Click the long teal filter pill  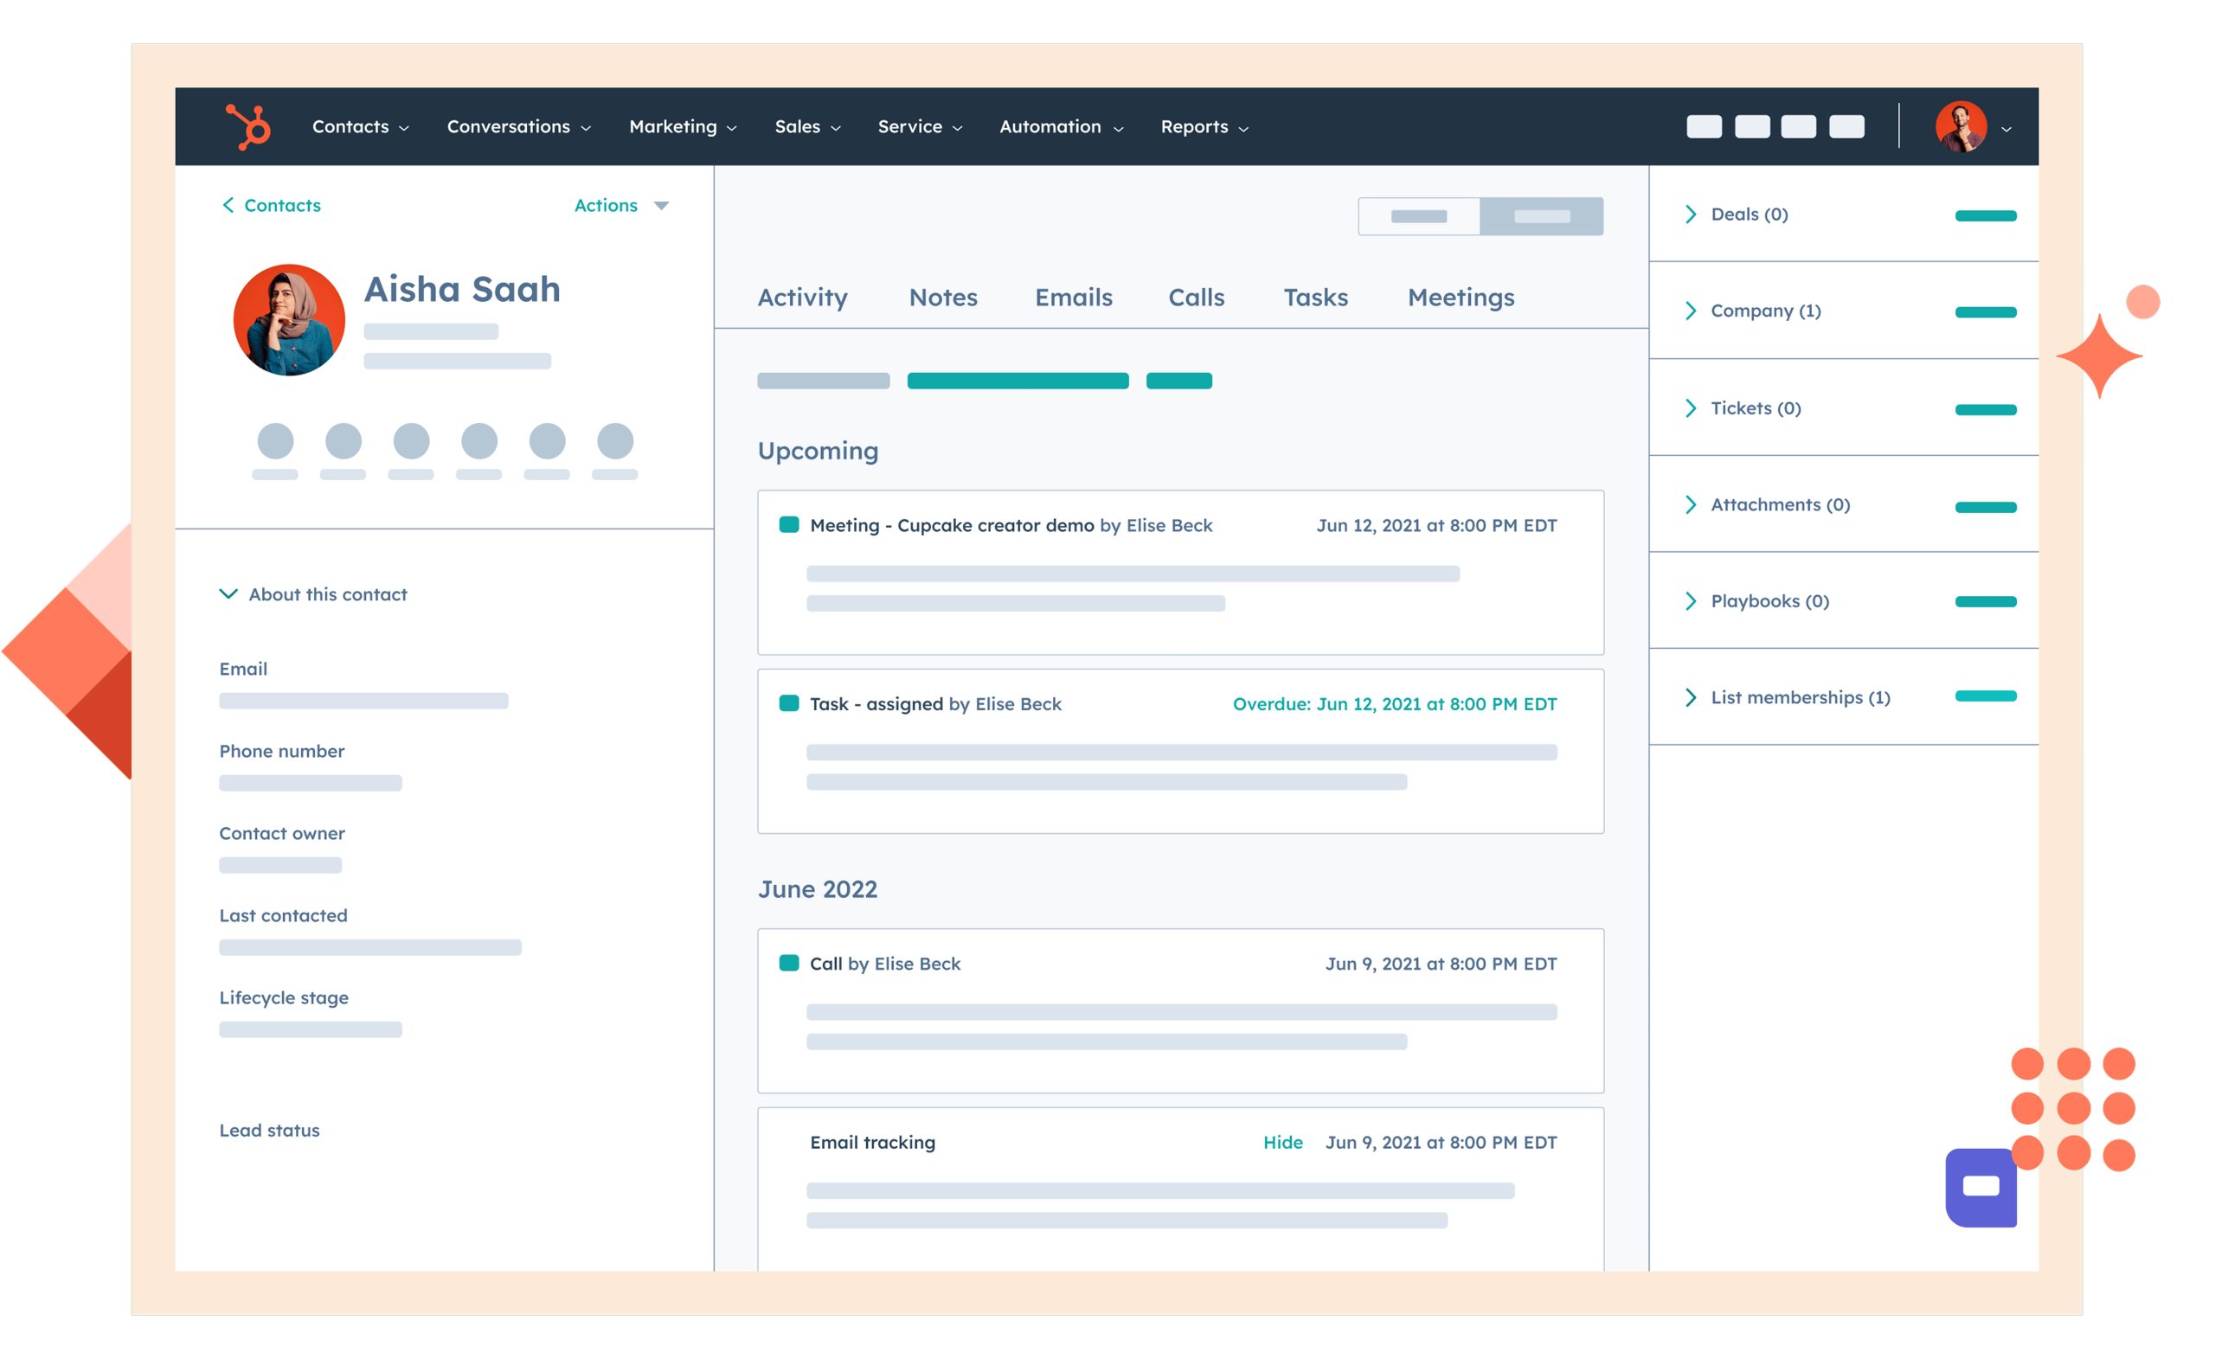1017,381
